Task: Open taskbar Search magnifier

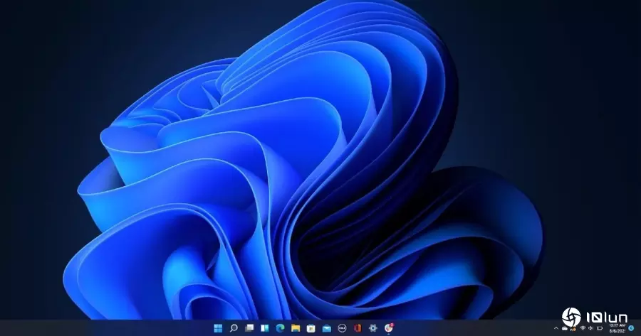Action: [x=234, y=328]
